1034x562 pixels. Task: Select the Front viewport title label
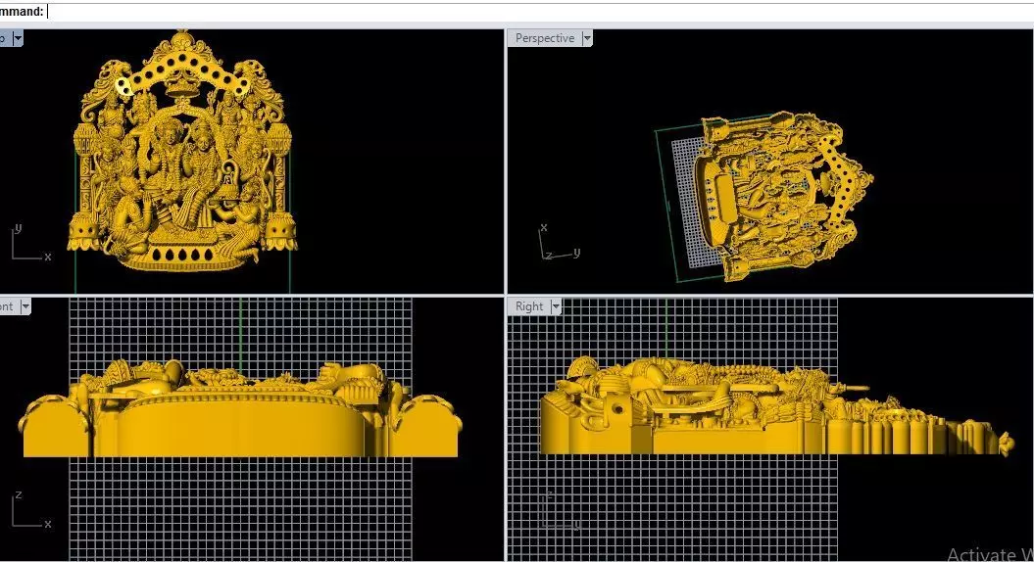tap(8, 306)
